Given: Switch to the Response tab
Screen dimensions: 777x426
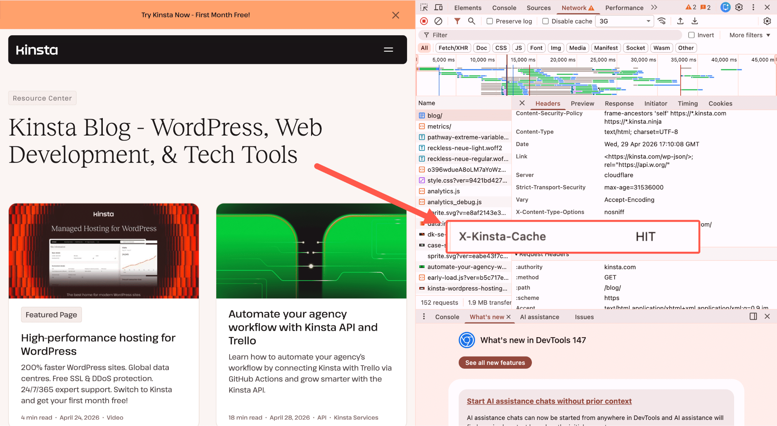Looking at the screenshot, I should pyautogui.click(x=619, y=103).
